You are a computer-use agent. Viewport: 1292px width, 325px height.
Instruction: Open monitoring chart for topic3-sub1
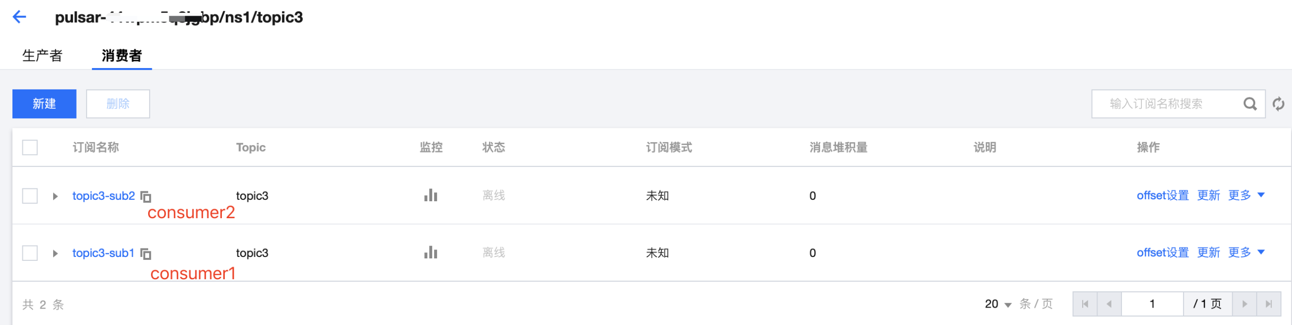click(x=430, y=253)
